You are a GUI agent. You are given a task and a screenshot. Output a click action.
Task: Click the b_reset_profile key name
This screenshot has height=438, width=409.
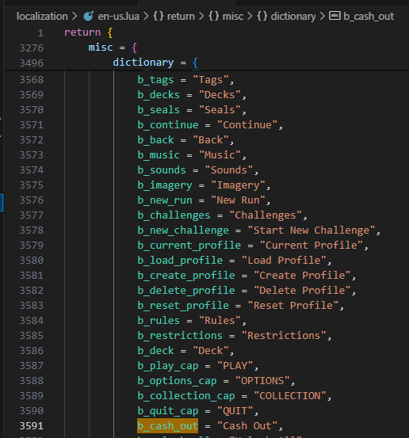point(183,305)
